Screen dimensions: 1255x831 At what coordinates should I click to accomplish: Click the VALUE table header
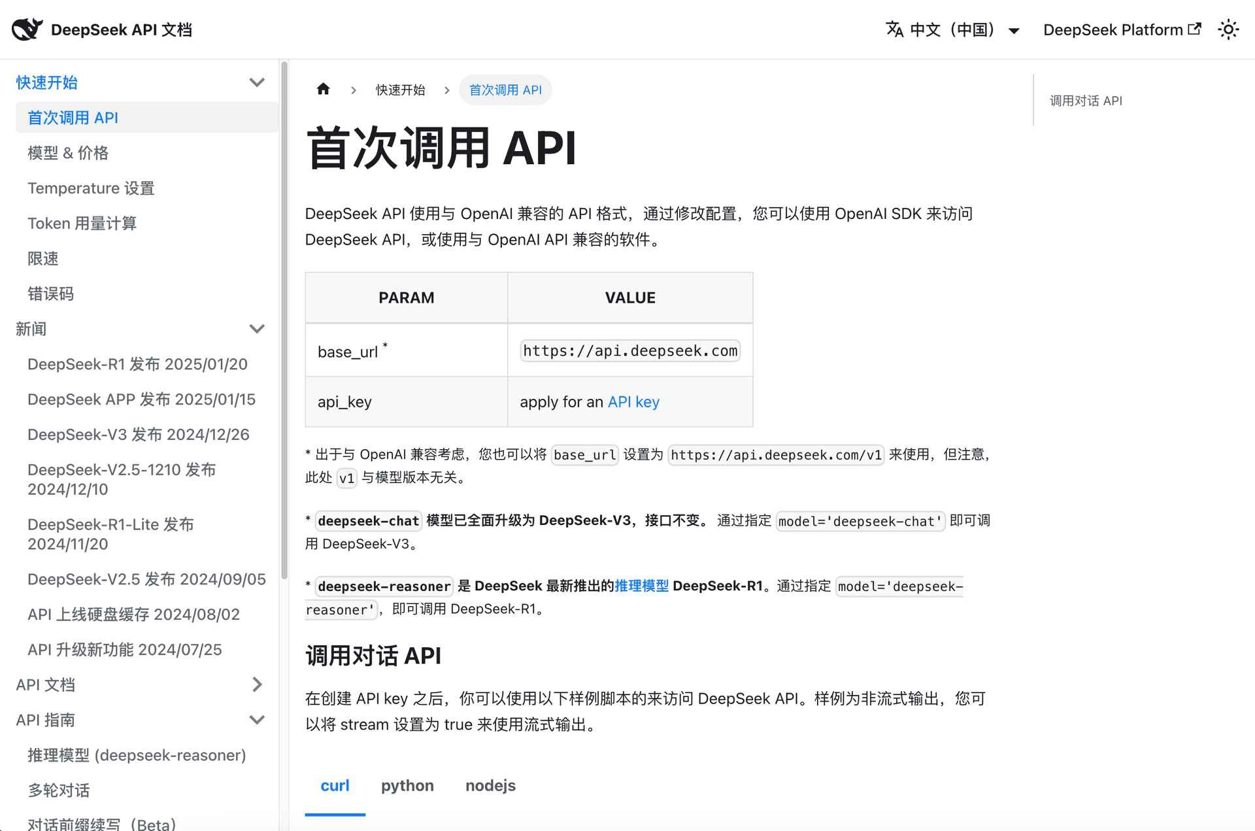(630, 297)
